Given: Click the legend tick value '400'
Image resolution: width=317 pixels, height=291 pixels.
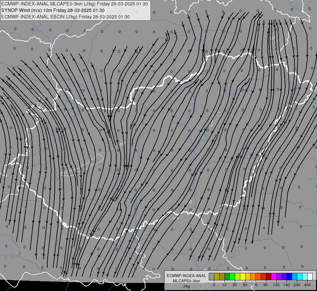Looking at the screenshot, I should pyautogui.click(x=308, y=285).
